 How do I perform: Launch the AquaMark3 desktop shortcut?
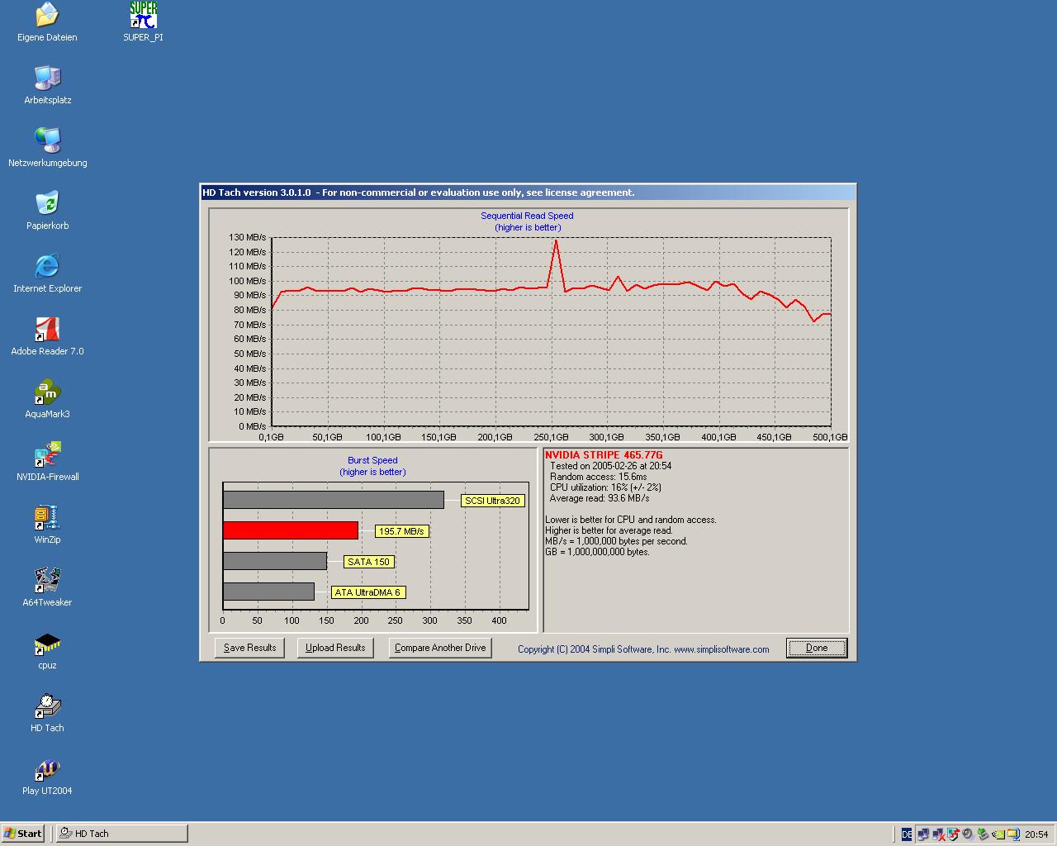[47, 399]
